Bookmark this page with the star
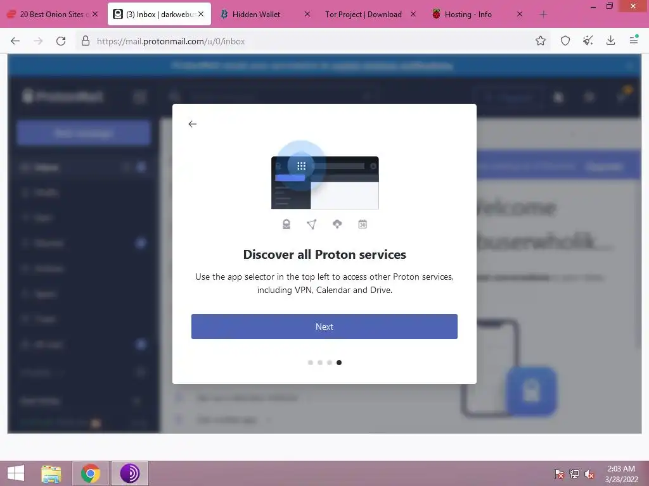Screen dimensions: 649x486 pos(540,40)
